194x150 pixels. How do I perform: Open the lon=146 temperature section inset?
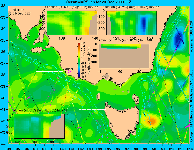point(124,56)
